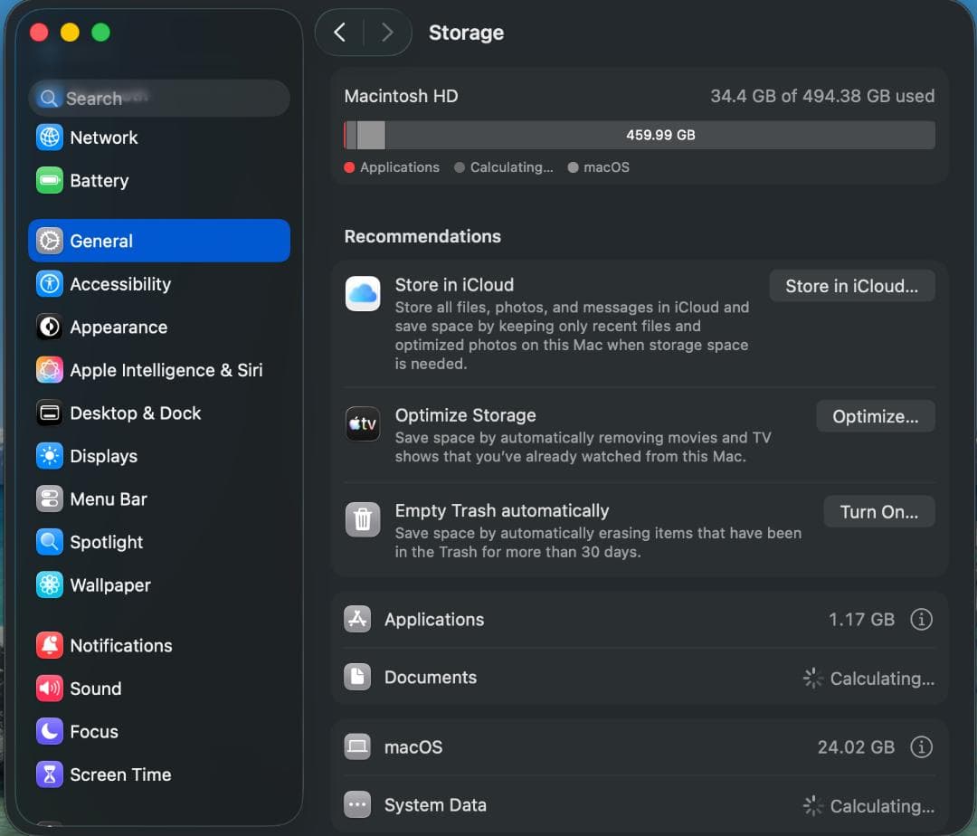Click the macOS laptop icon
Screen dimensions: 977x836
coord(357,746)
